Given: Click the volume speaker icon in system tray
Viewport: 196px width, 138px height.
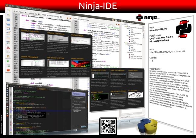Looking at the screenshot, I should [x=130, y=22].
